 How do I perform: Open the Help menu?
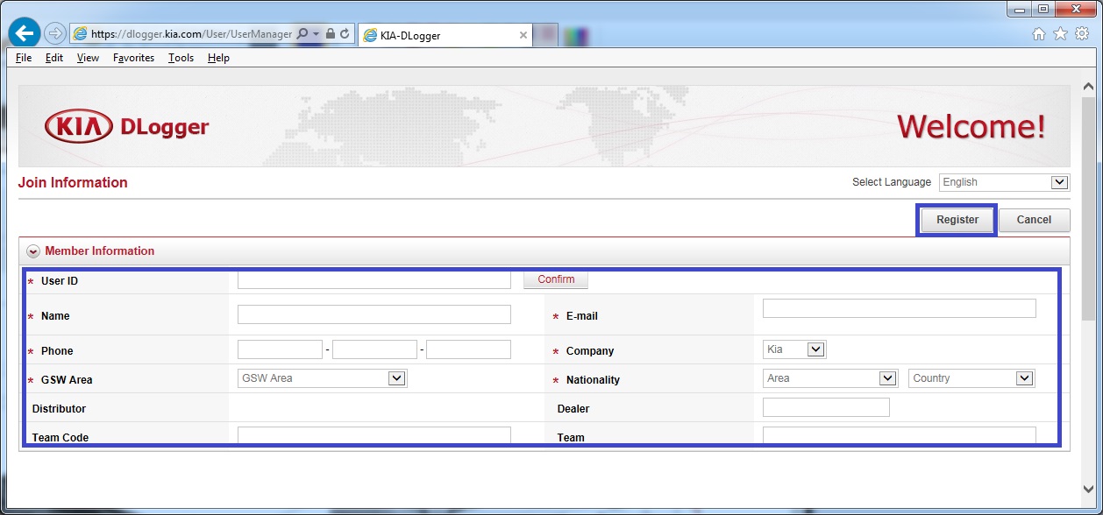(x=218, y=58)
